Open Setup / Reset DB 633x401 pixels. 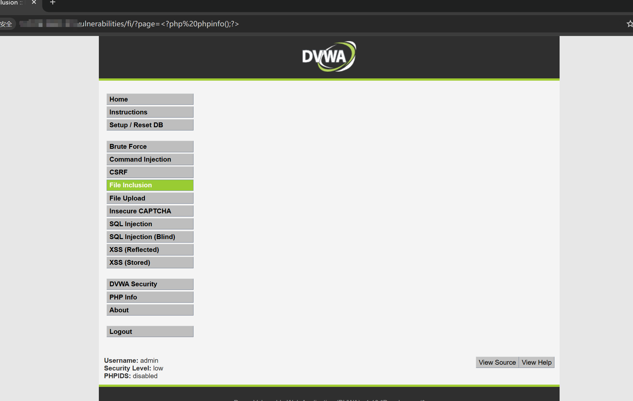tap(150, 125)
